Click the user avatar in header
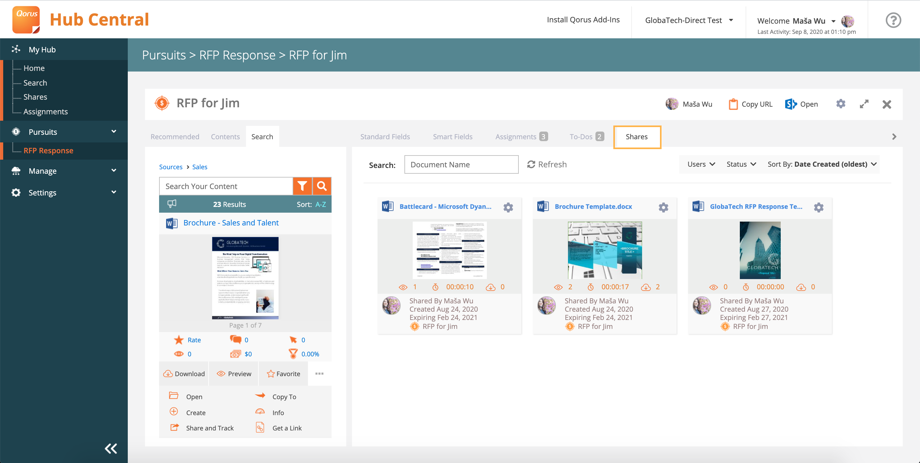The height and width of the screenshot is (463, 920). click(847, 21)
